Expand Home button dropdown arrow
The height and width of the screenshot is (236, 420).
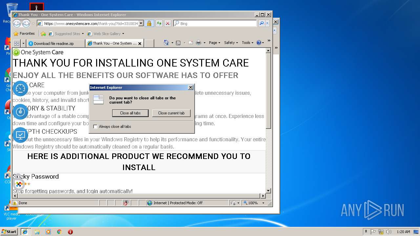click(172, 43)
